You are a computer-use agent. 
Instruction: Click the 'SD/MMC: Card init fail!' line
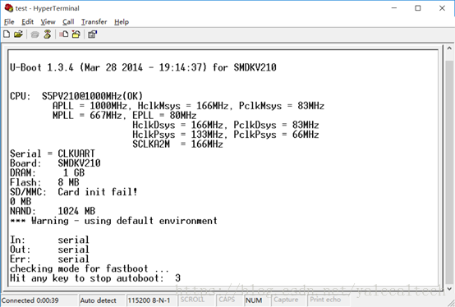coord(74,191)
